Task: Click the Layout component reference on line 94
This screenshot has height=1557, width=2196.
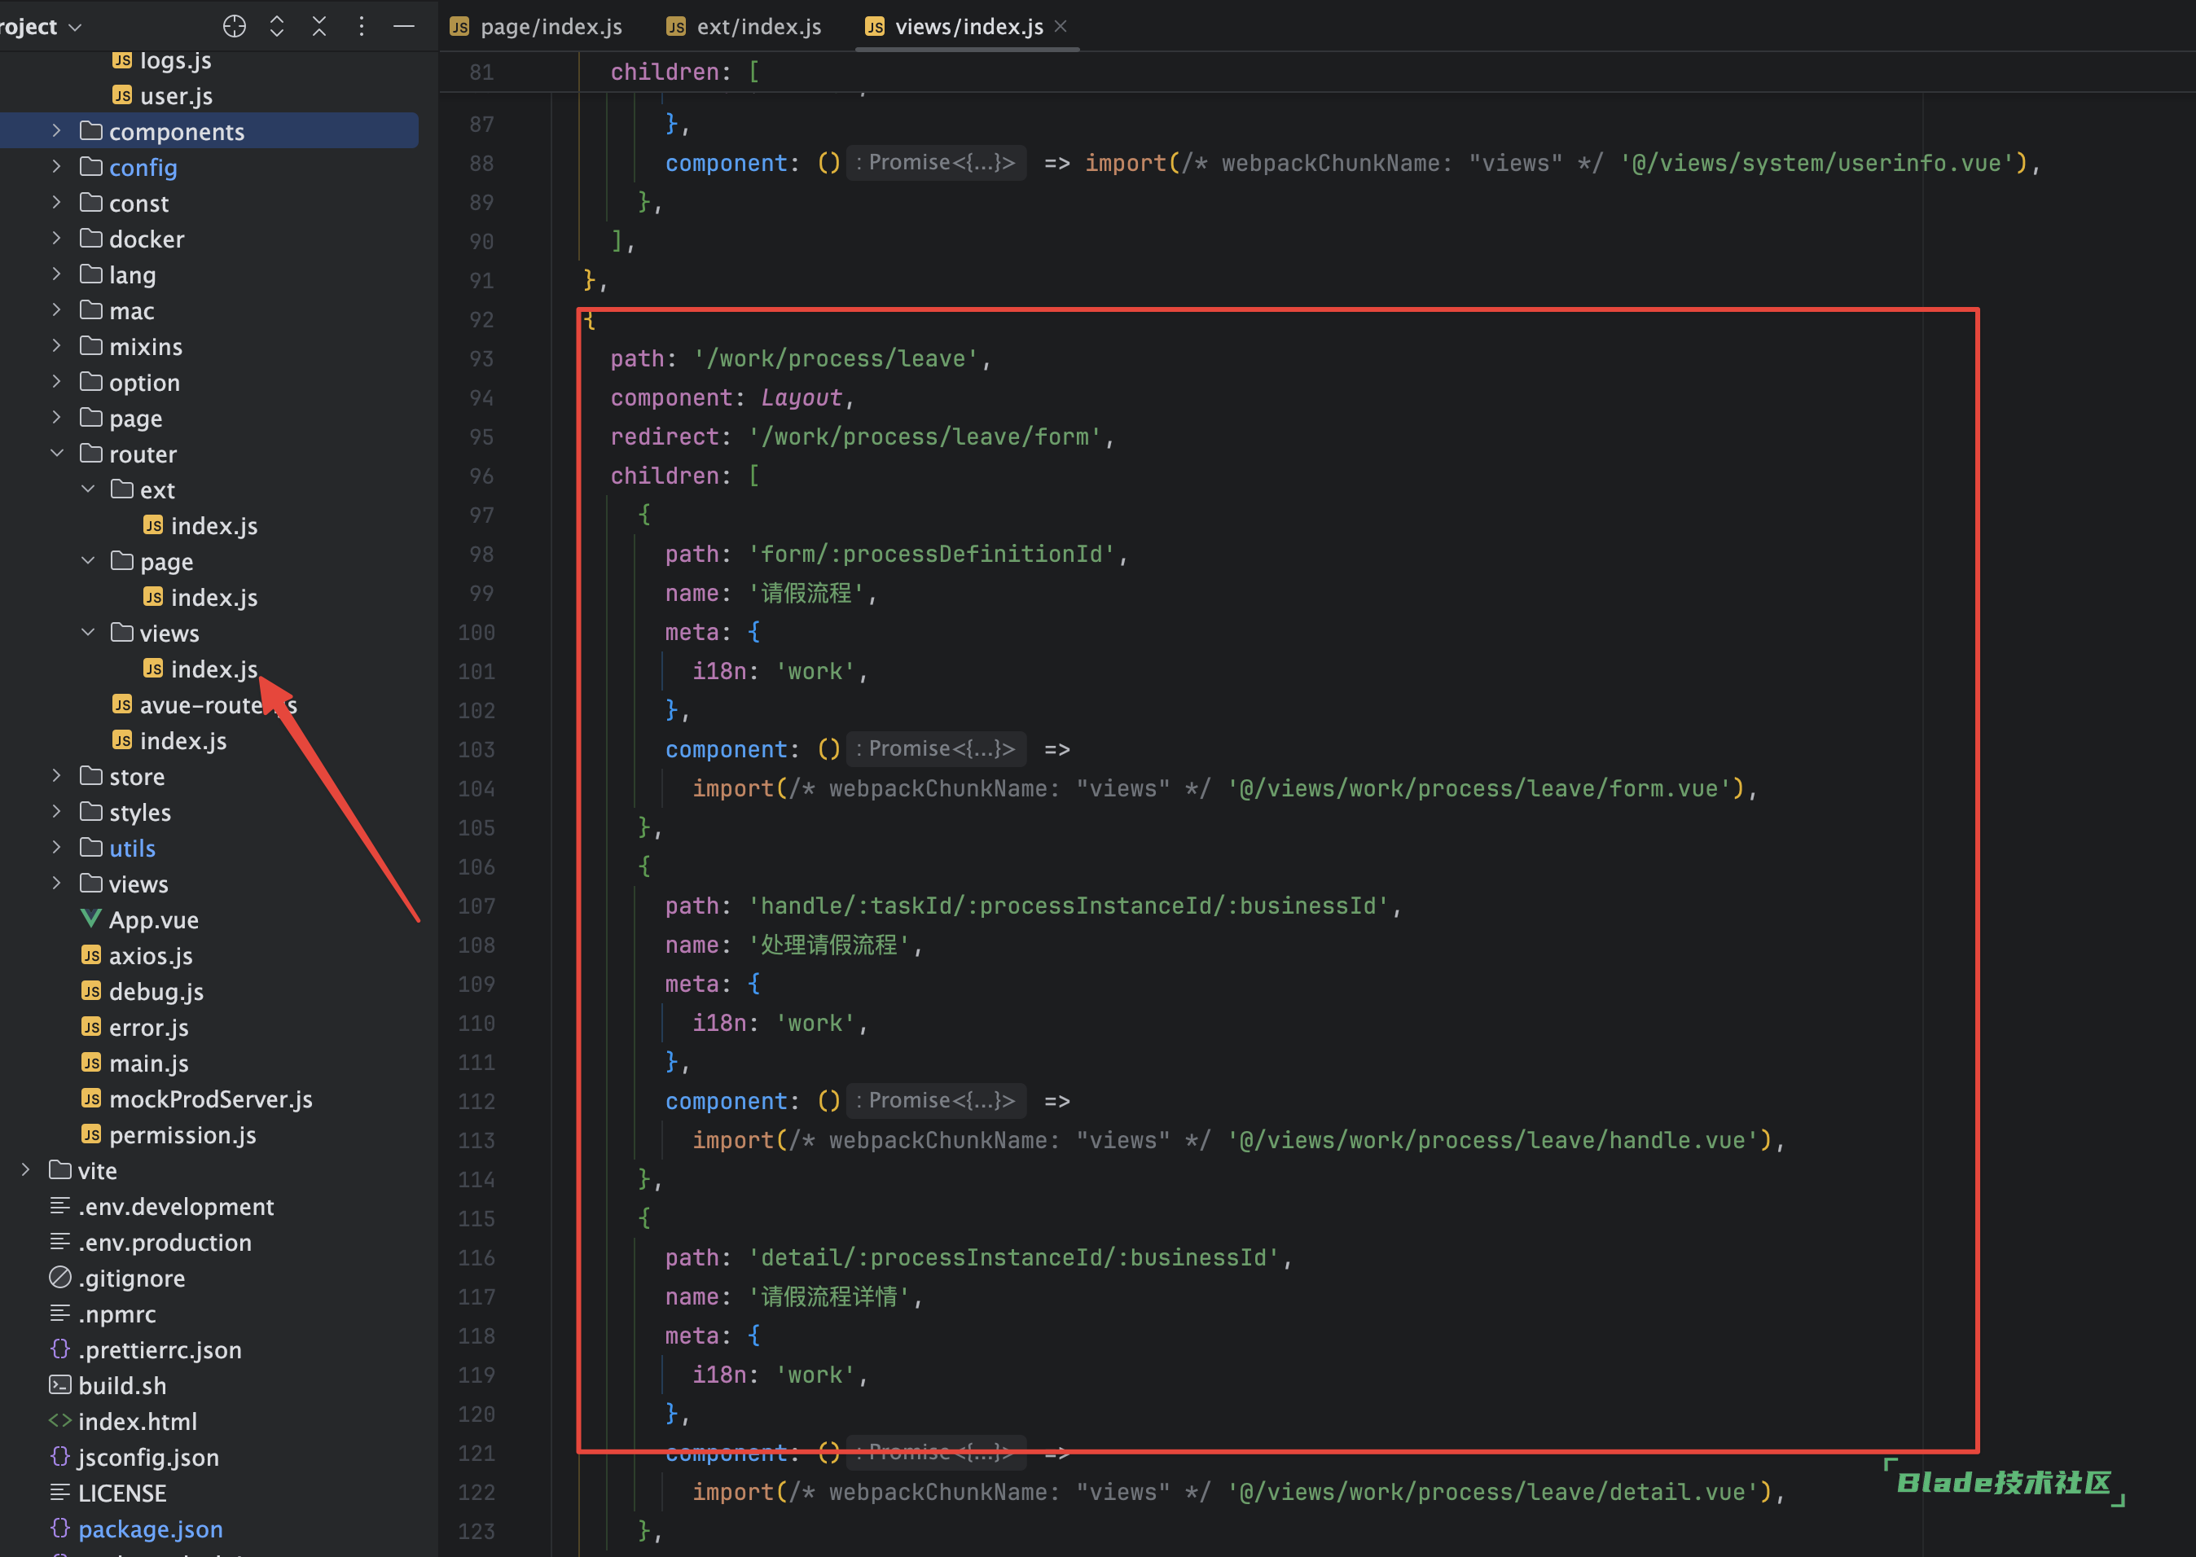Action: pyautogui.click(x=802, y=397)
